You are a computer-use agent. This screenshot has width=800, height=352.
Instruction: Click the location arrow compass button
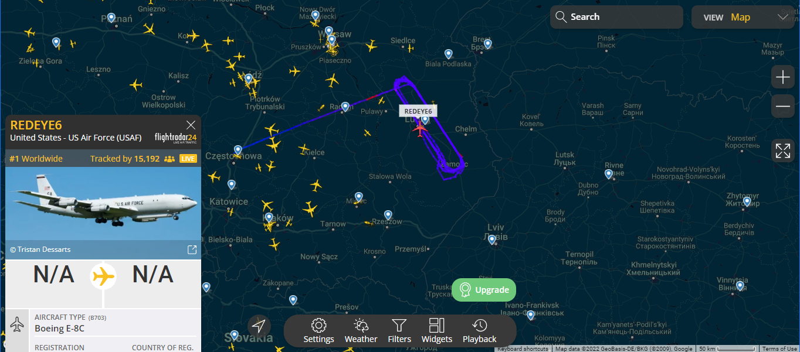259,326
